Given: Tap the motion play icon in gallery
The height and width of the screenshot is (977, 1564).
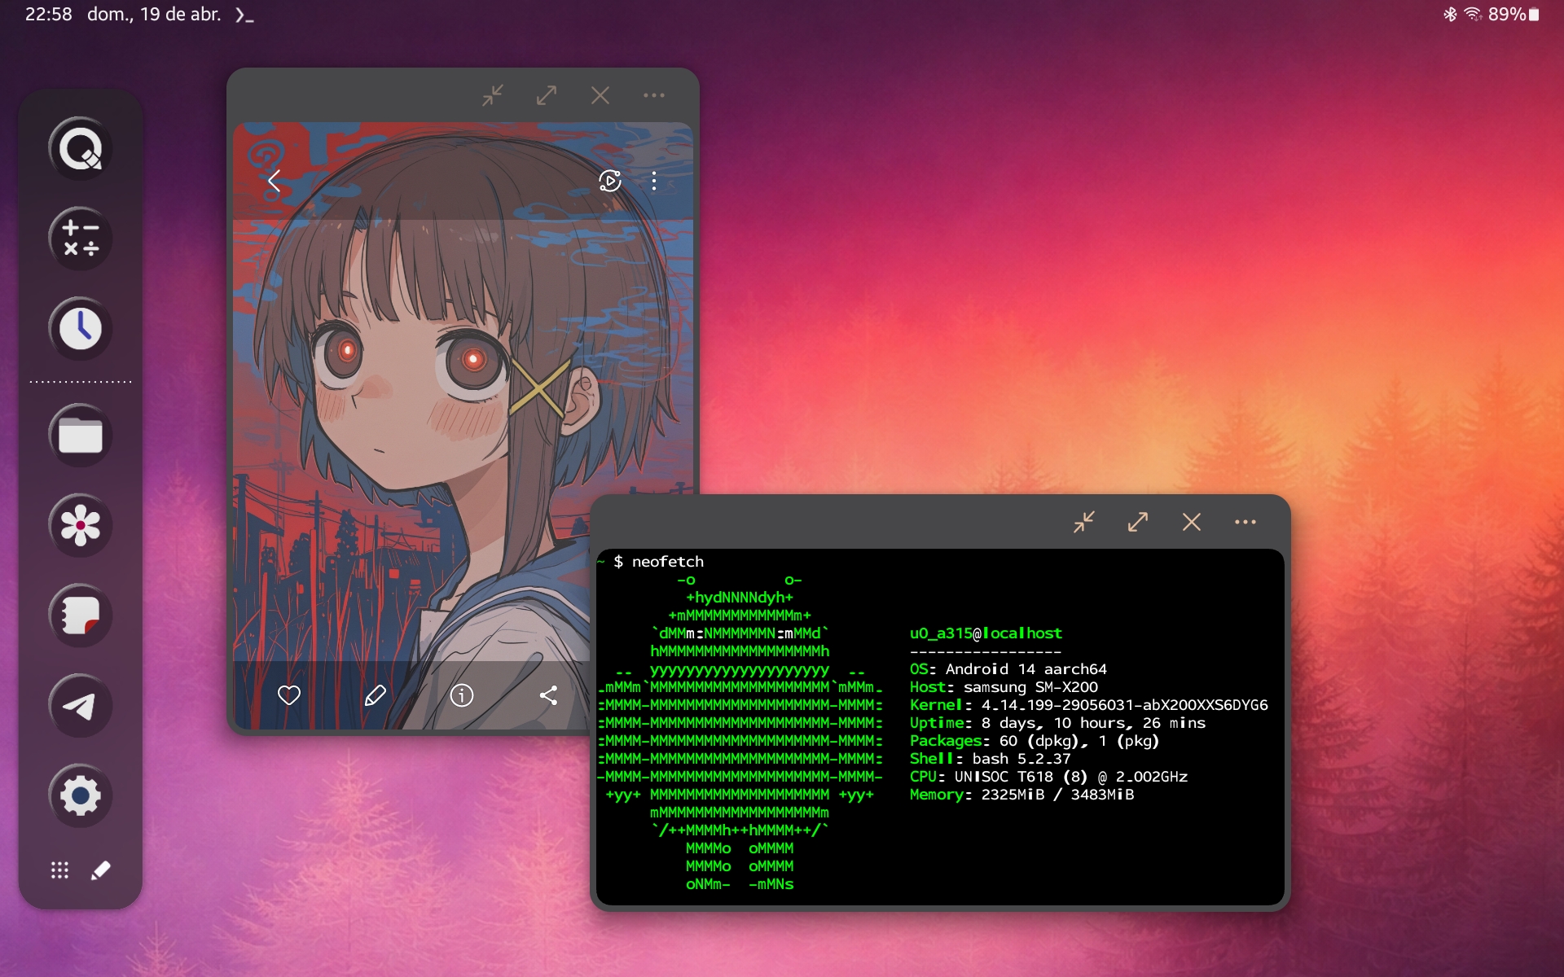Looking at the screenshot, I should (x=610, y=181).
